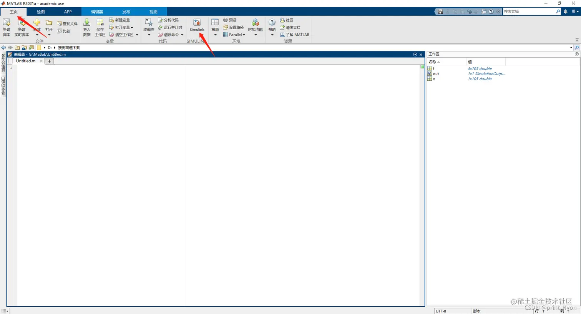Open the 附加功能 (Add-Ons) menu
581x314 pixels.
(255, 27)
